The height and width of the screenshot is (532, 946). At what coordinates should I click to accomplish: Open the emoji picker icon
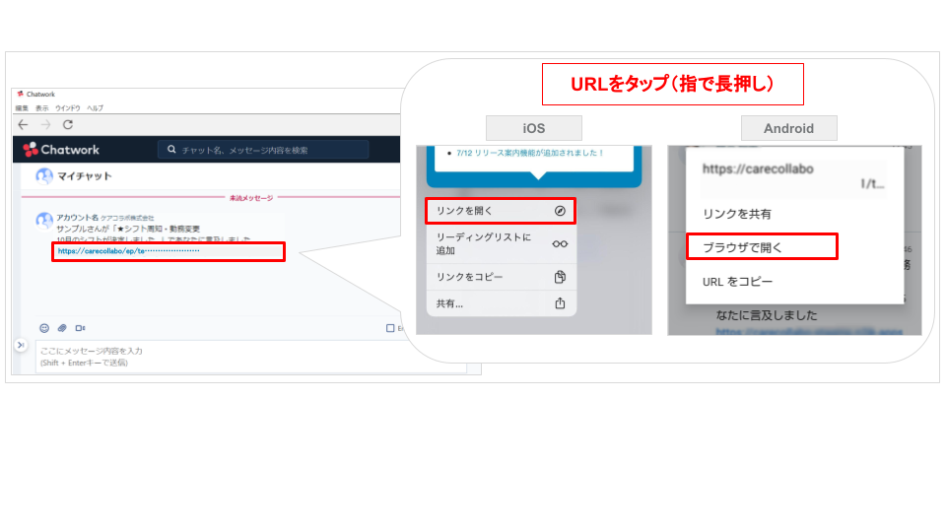coord(44,328)
